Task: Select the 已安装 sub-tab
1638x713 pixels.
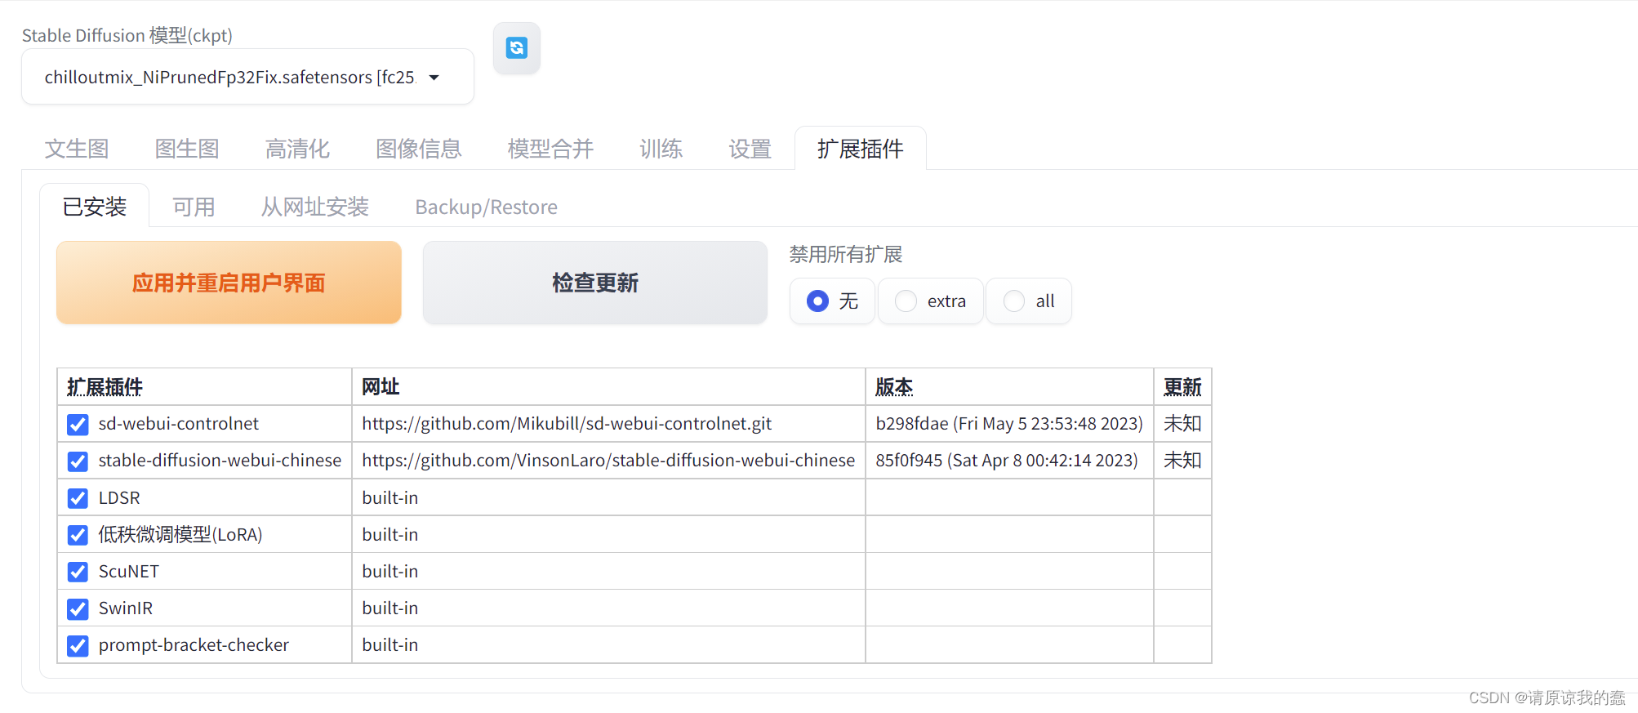Action: click(x=95, y=207)
